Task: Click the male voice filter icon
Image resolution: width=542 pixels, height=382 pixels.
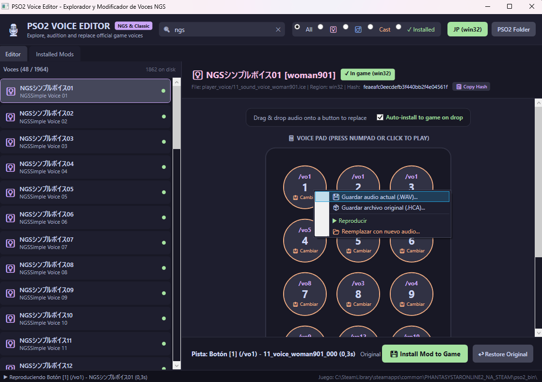Action: click(x=358, y=30)
